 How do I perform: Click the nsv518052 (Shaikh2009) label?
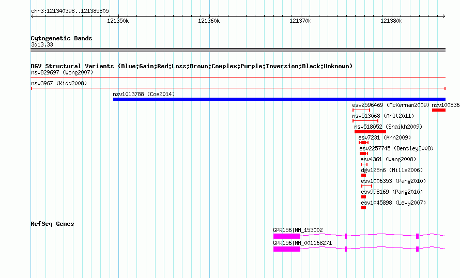coord(388,127)
